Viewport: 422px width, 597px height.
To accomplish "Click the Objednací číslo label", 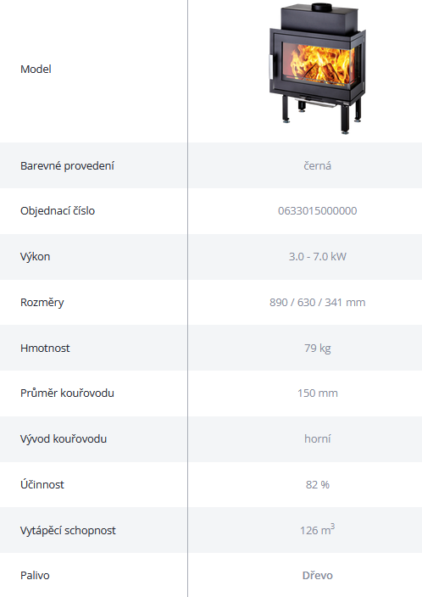I will 58,211.
